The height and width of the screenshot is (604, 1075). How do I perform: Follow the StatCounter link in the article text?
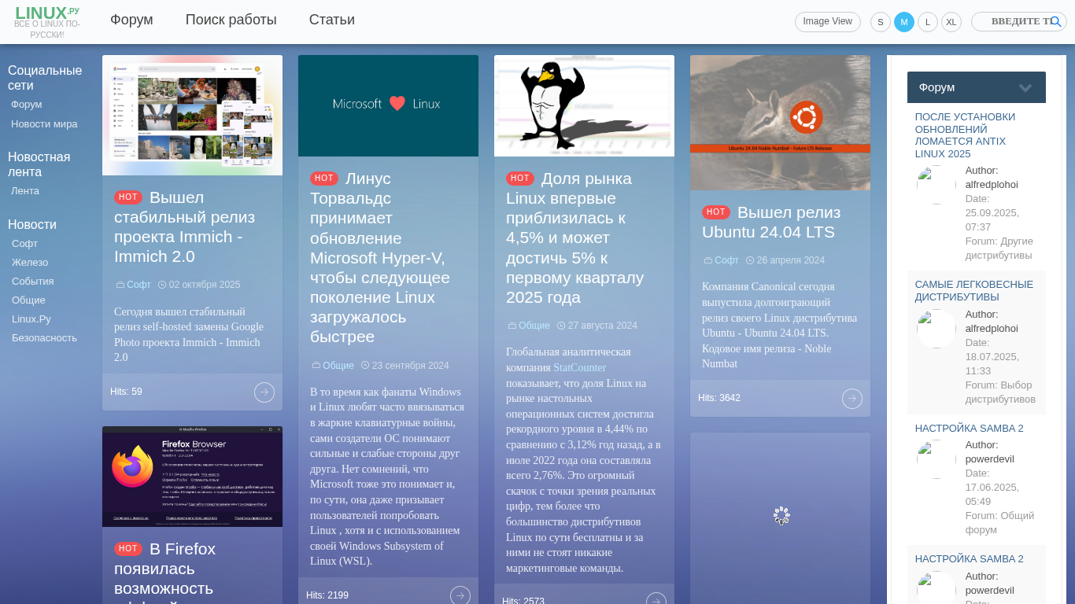[580, 367]
